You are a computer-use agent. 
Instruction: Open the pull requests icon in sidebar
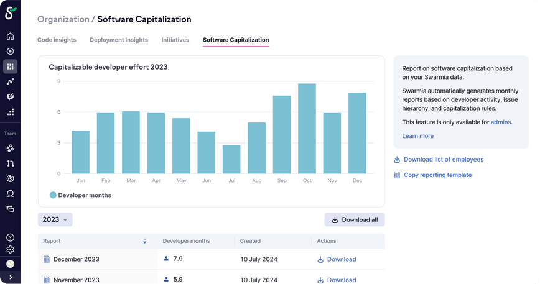tap(11, 163)
